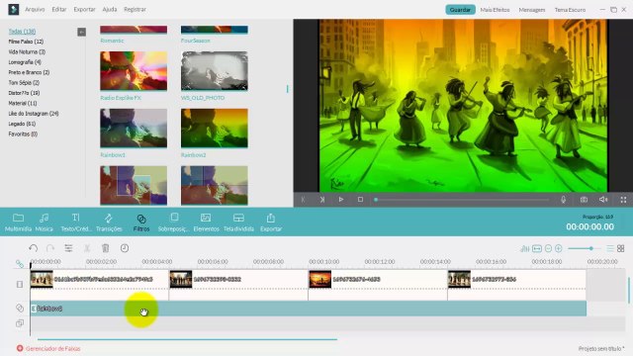Select the Tom Sépia (2) category
The height and width of the screenshot is (356, 633).
(x=24, y=82)
